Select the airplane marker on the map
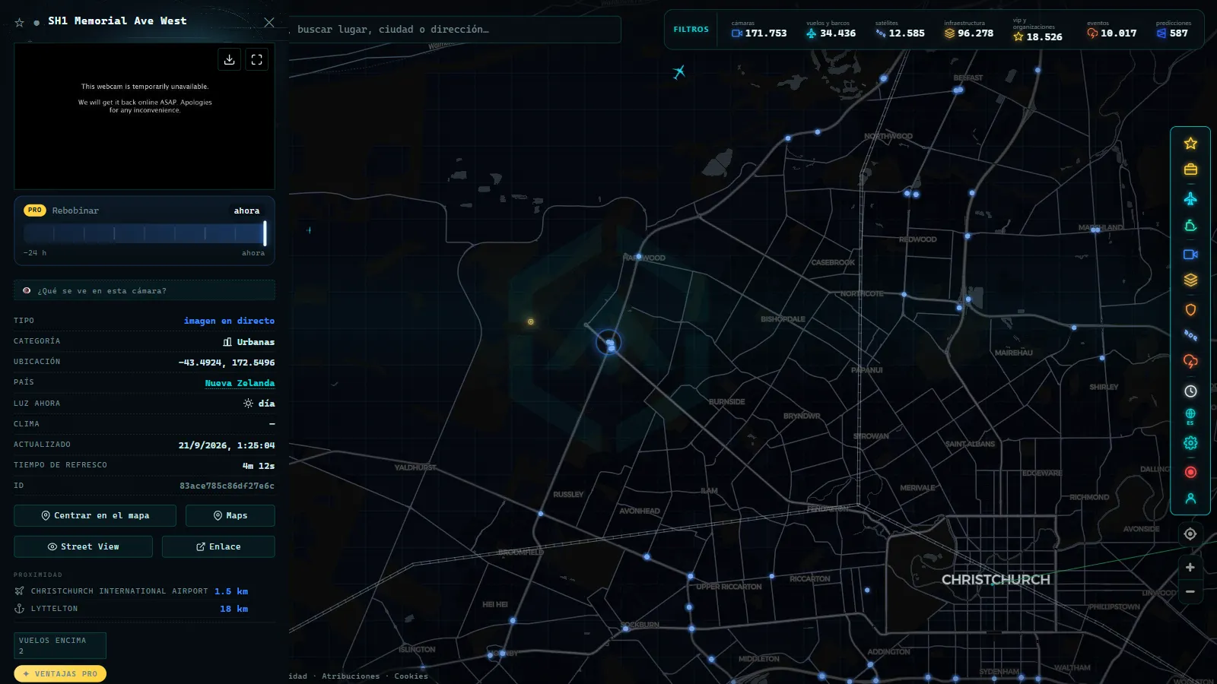Image resolution: width=1217 pixels, height=684 pixels. (679, 72)
